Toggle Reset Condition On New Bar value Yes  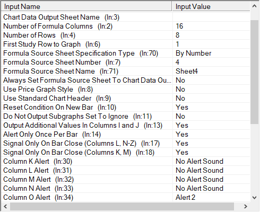[x=211, y=108]
